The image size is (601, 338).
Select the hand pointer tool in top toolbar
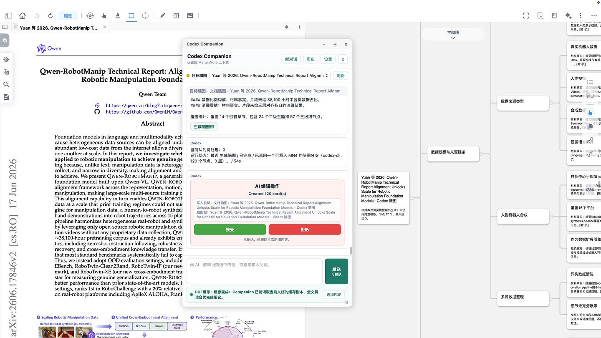coord(104,15)
